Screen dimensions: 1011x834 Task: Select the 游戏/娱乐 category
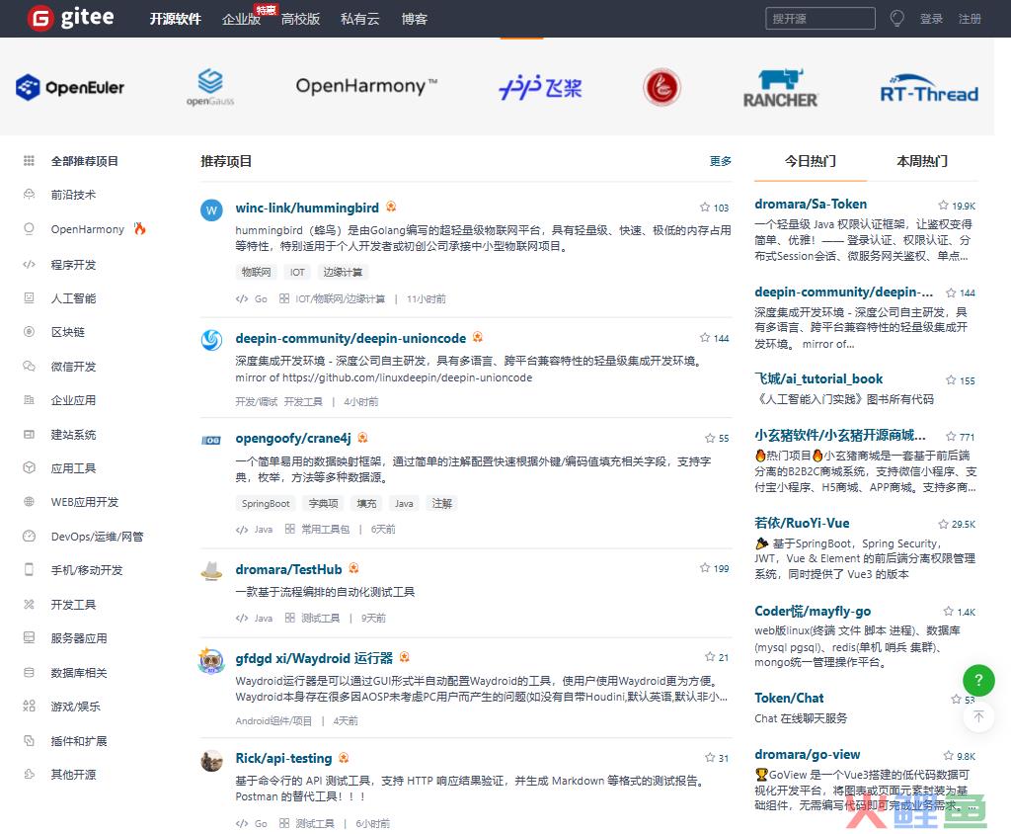point(75,707)
